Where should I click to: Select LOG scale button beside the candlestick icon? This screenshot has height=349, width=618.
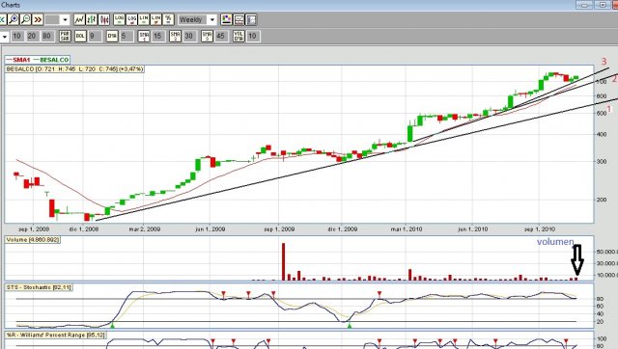[119, 19]
